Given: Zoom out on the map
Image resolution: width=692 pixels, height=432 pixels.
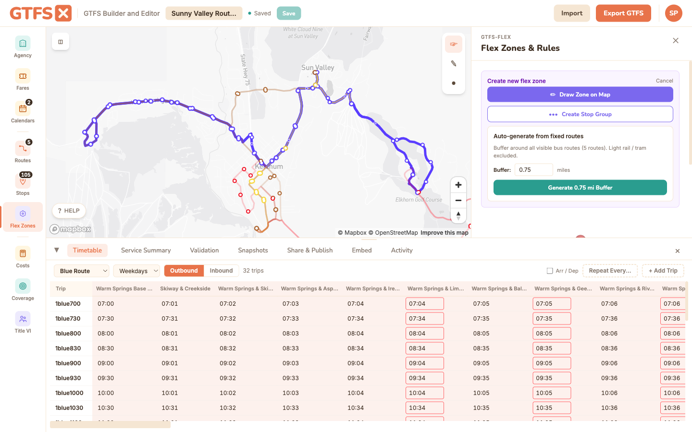Looking at the screenshot, I should 458,200.
